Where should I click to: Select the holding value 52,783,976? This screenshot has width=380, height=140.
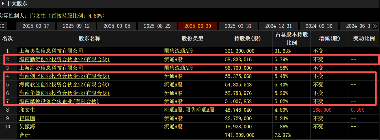pyautogui.click(x=238, y=93)
